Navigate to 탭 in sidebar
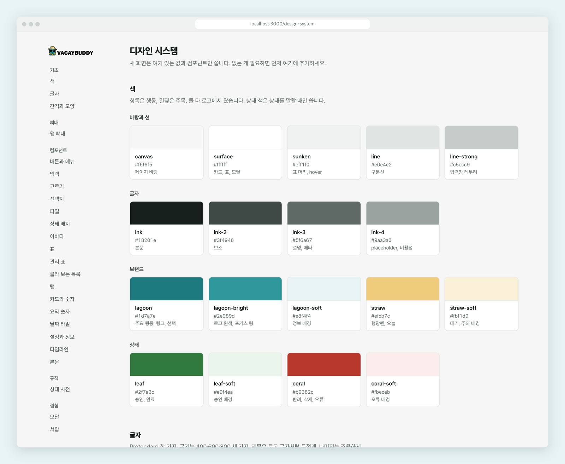565x464 pixels. [52, 287]
